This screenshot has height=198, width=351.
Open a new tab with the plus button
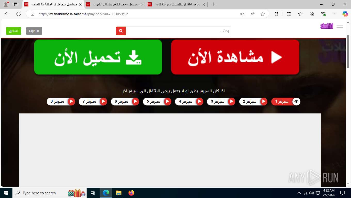[213, 4]
